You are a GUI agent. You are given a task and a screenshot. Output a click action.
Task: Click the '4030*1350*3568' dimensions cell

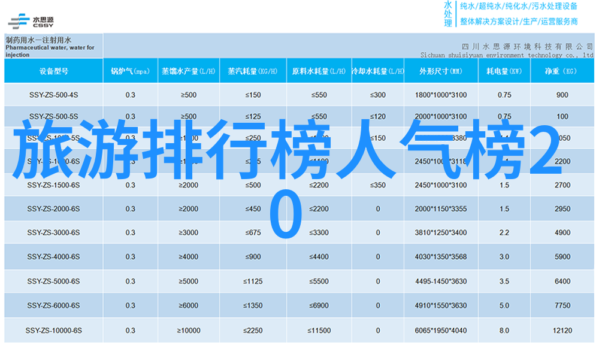[441, 257]
